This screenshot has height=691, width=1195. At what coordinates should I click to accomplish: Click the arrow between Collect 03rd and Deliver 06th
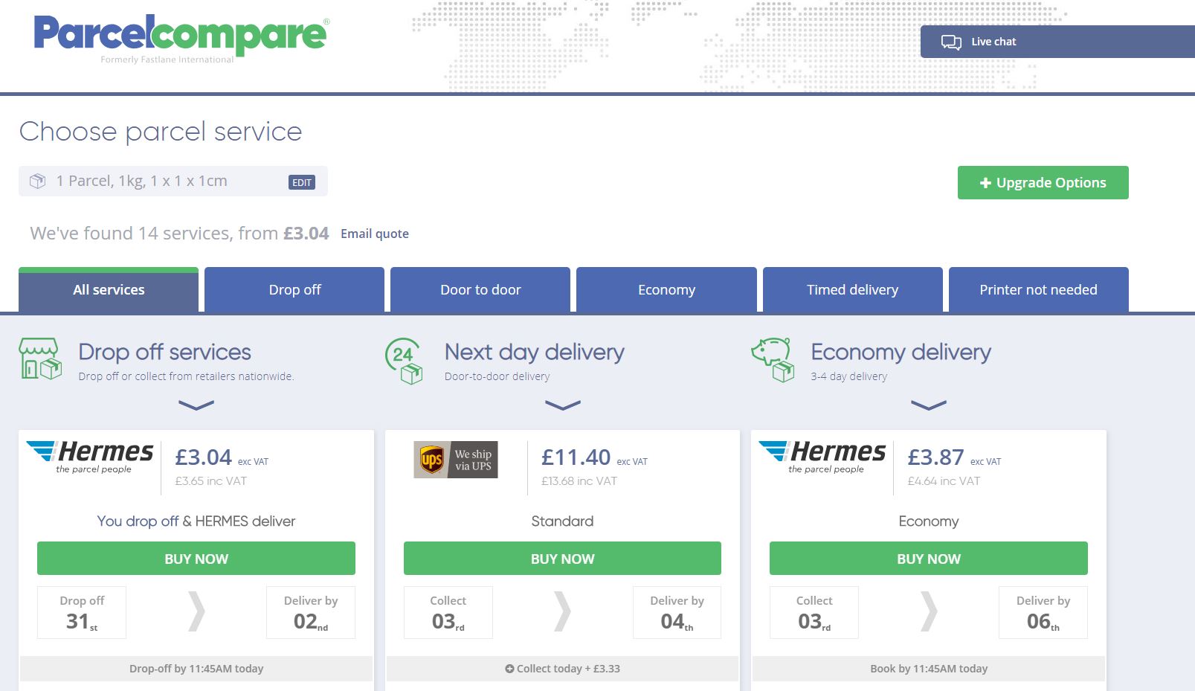929,611
